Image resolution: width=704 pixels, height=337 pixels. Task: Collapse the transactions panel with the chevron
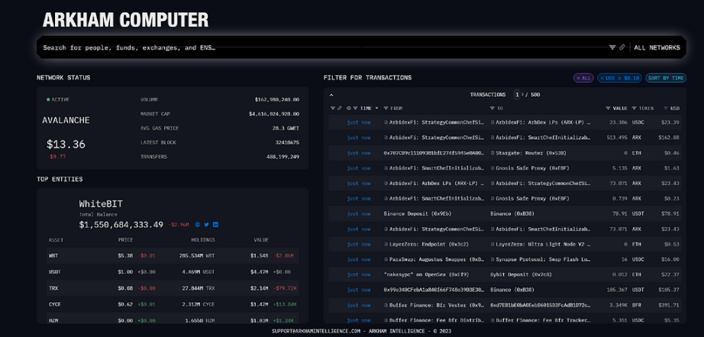pyautogui.click(x=332, y=95)
